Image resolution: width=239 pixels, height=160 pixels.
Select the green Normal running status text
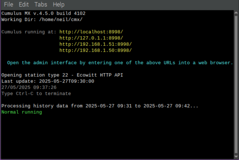22,112
